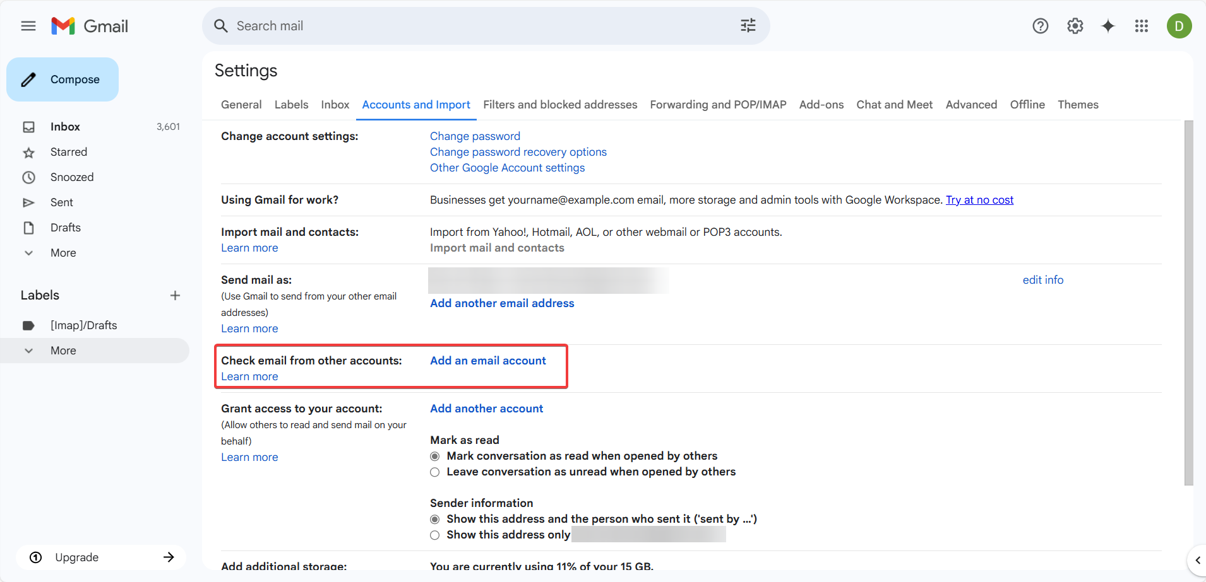The height and width of the screenshot is (582, 1206).
Task: Learn more under Send mail as
Action: 249,329
